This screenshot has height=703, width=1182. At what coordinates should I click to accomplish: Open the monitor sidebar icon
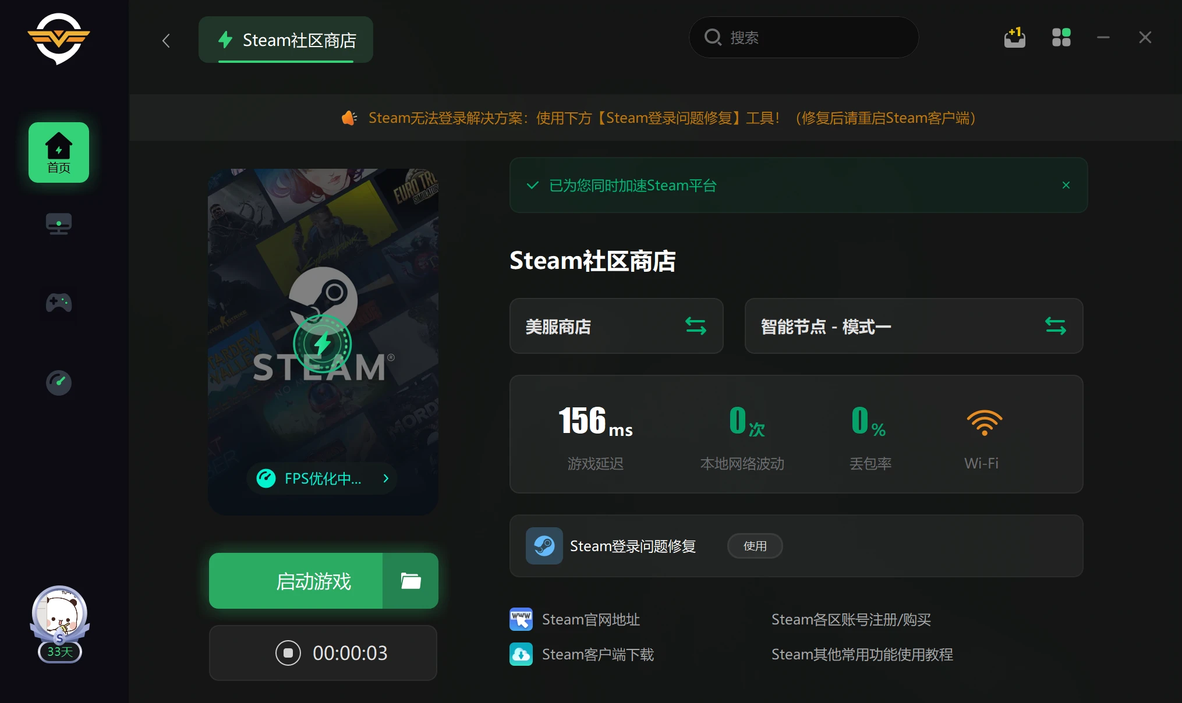click(59, 223)
